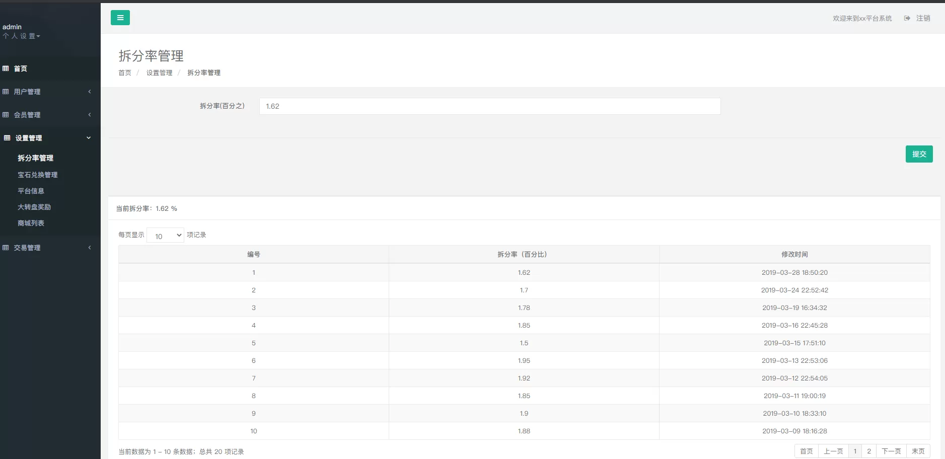
Task: Go to 平台信息 in the sidebar
Action: coord(31,191)
